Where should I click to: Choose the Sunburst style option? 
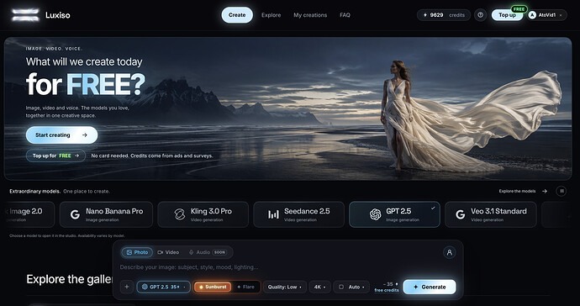pyautogui.click(x=213, y=287)
